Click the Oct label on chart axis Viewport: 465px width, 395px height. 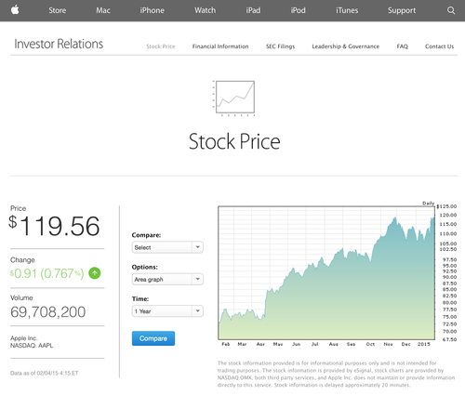370,344
